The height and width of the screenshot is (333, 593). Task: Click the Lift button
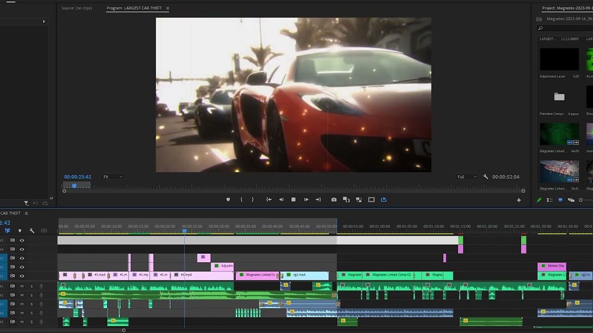(x=346, y=200)
